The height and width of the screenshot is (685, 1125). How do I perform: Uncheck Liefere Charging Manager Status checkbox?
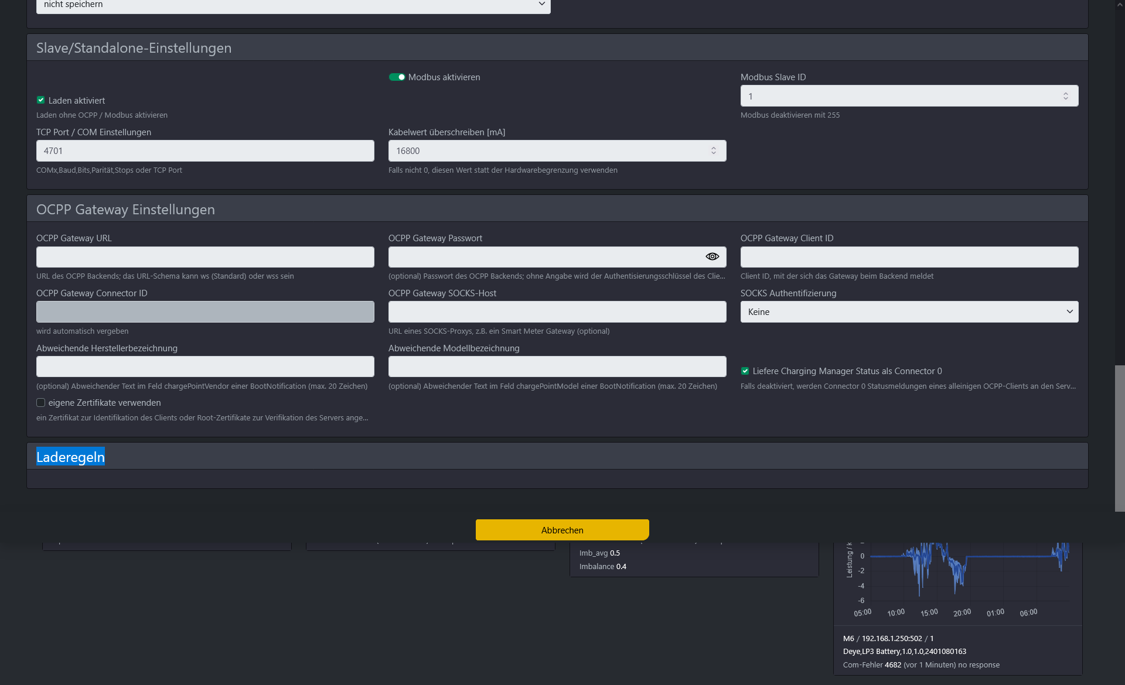tap(745, 371)
